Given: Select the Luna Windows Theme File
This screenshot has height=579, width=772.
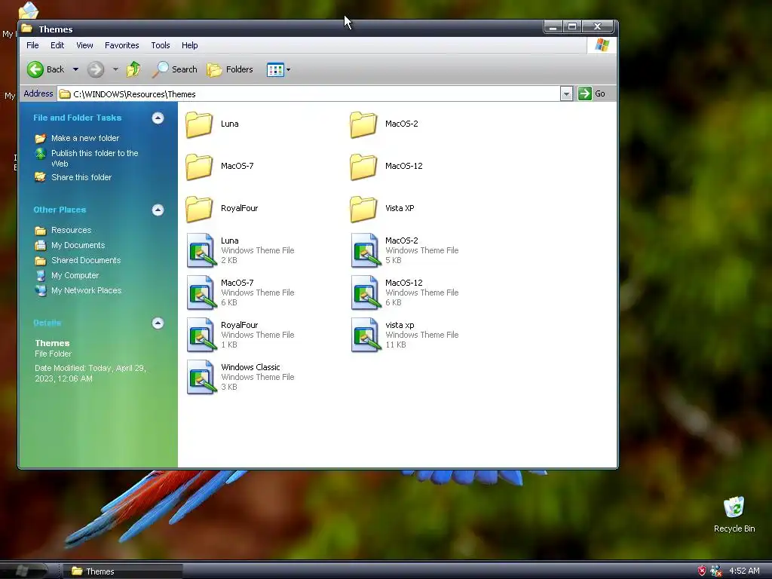Looking at the screenshot, I should click(x=240, y=250).
